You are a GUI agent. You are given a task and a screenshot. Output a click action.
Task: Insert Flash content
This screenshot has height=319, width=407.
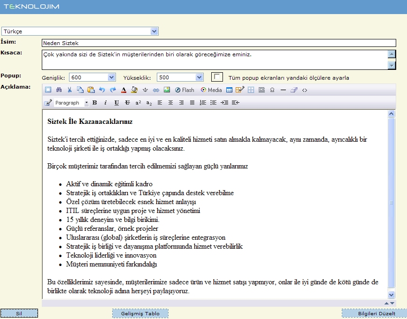184,90
